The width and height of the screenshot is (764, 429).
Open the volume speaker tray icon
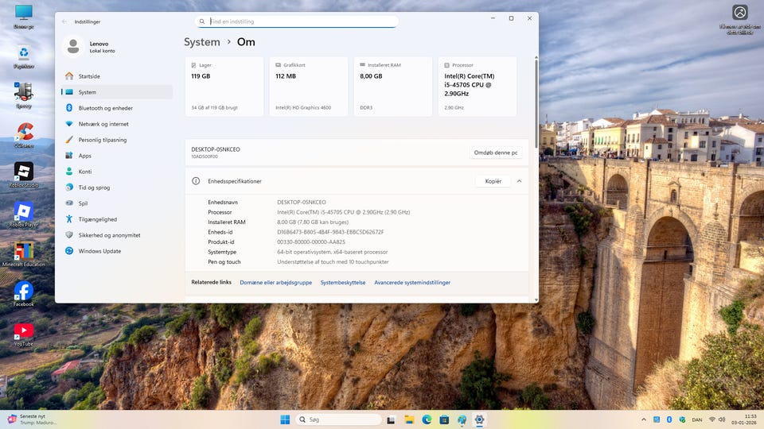722,419
